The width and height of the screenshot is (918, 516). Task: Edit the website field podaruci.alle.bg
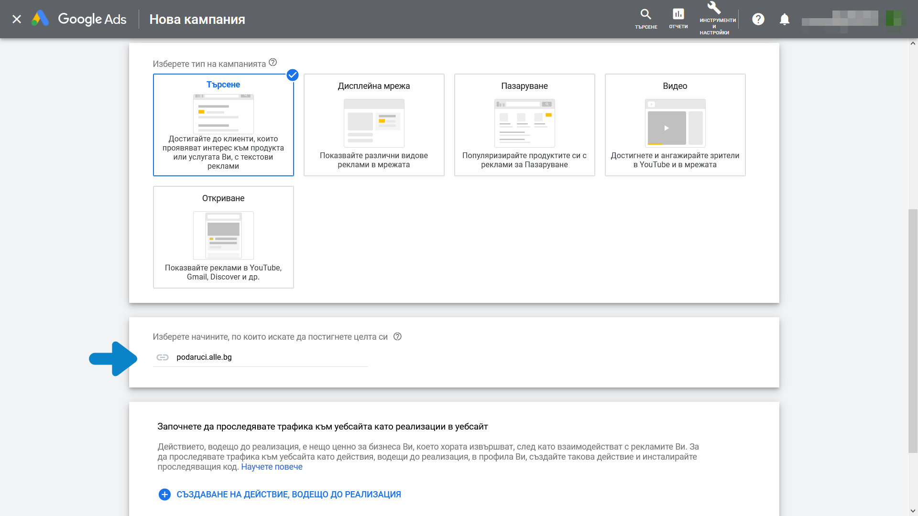tap(261, 357)
